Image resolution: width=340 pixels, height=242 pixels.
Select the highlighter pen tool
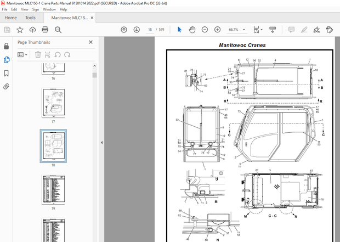(304, 30)
